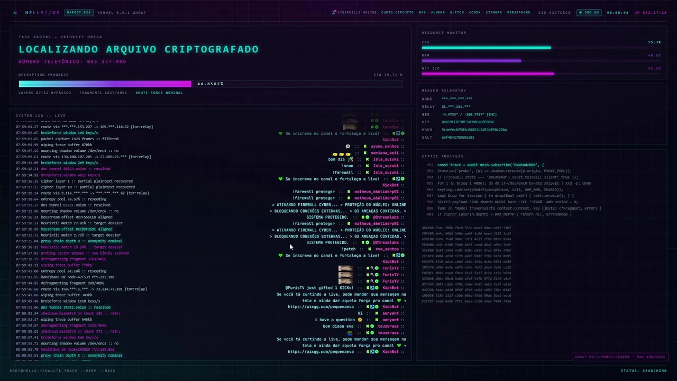
Task: Click the command line 'TRACE --DEEP --MASK'
Action: coord(90,370)
